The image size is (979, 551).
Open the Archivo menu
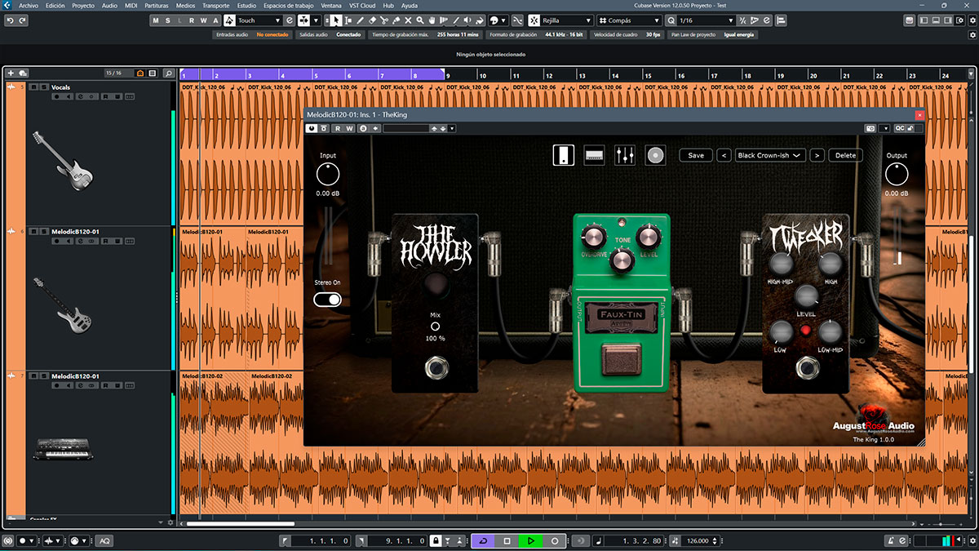[28, 5]
